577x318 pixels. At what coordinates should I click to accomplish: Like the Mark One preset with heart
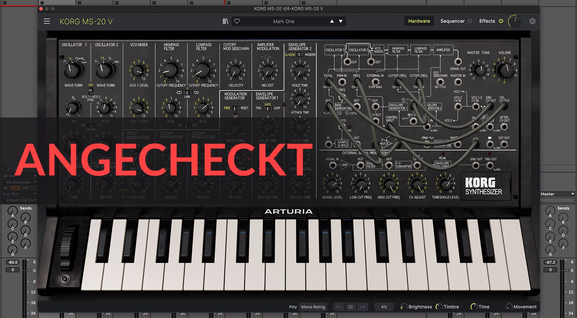pos(237,21)
